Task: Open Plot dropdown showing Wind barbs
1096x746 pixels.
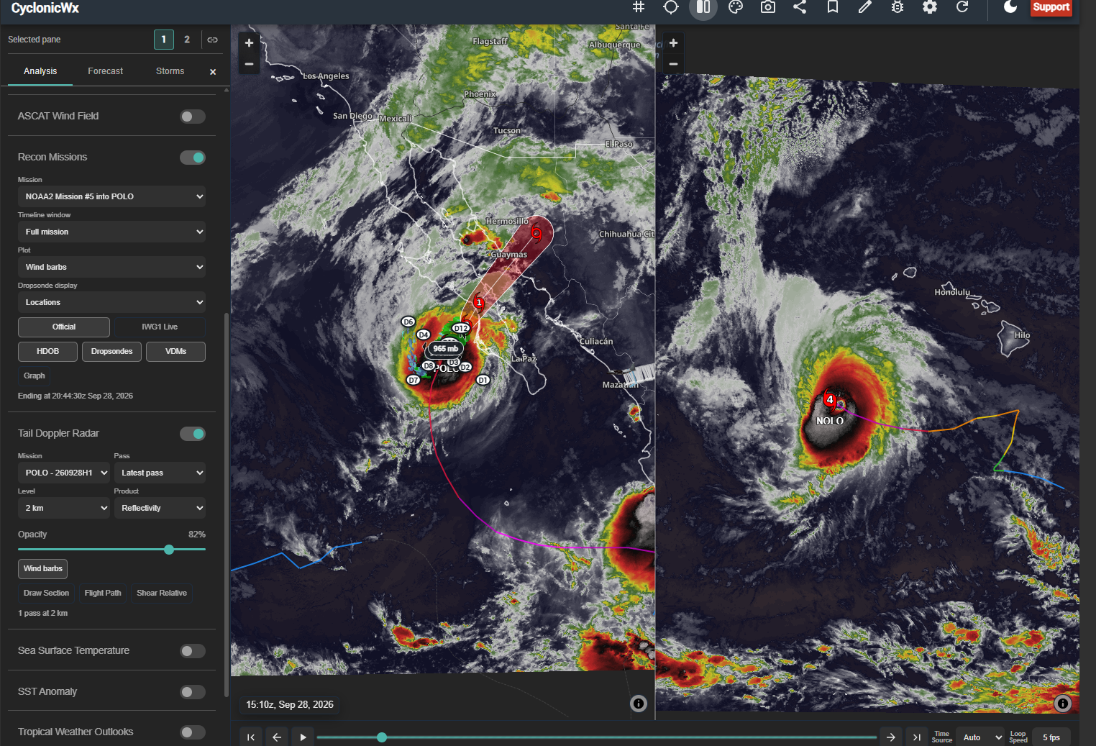Action: pyautogui.click(x=111, y=267)
